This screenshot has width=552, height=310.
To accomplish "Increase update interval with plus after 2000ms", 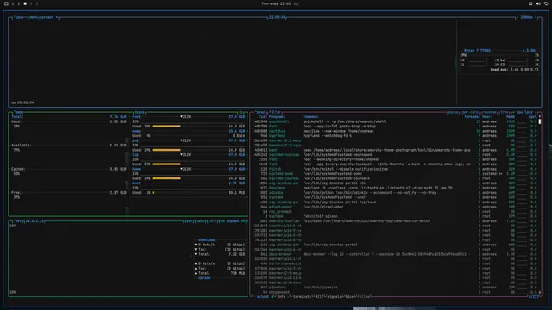I will pos(536,17).
